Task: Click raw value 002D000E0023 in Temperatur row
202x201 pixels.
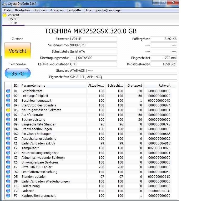Action: 159,148
